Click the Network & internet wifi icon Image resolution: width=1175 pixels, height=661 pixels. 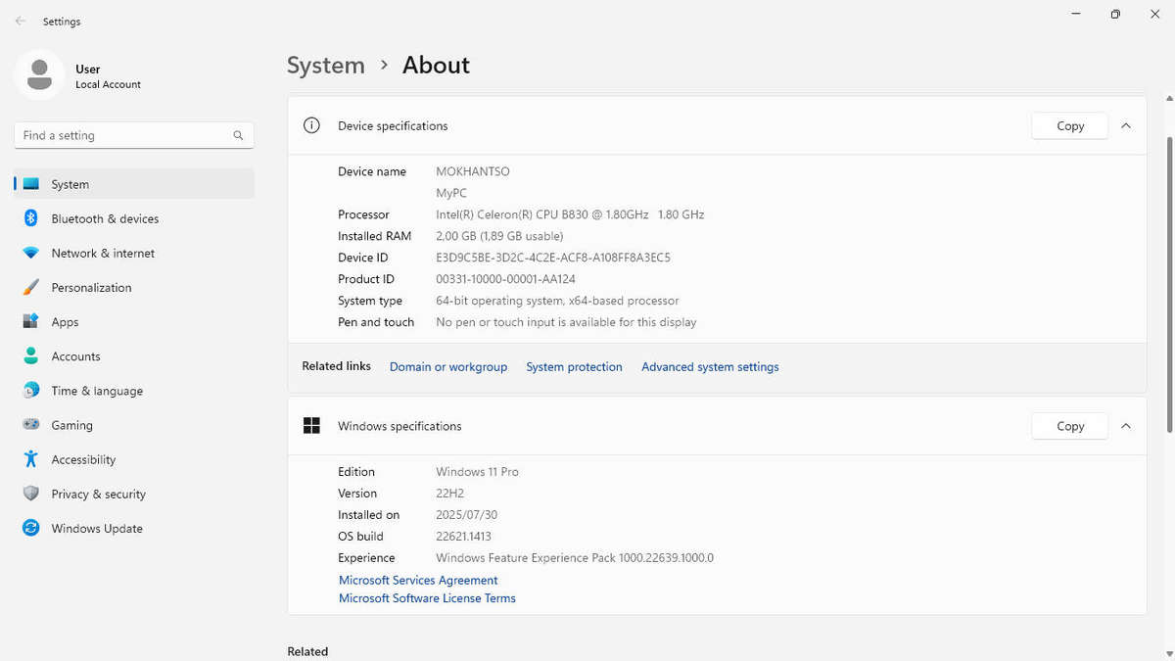coord(31,253)
